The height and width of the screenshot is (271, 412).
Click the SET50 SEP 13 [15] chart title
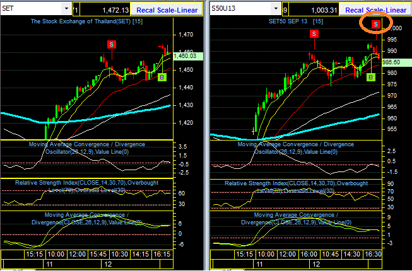pos(297,21)
